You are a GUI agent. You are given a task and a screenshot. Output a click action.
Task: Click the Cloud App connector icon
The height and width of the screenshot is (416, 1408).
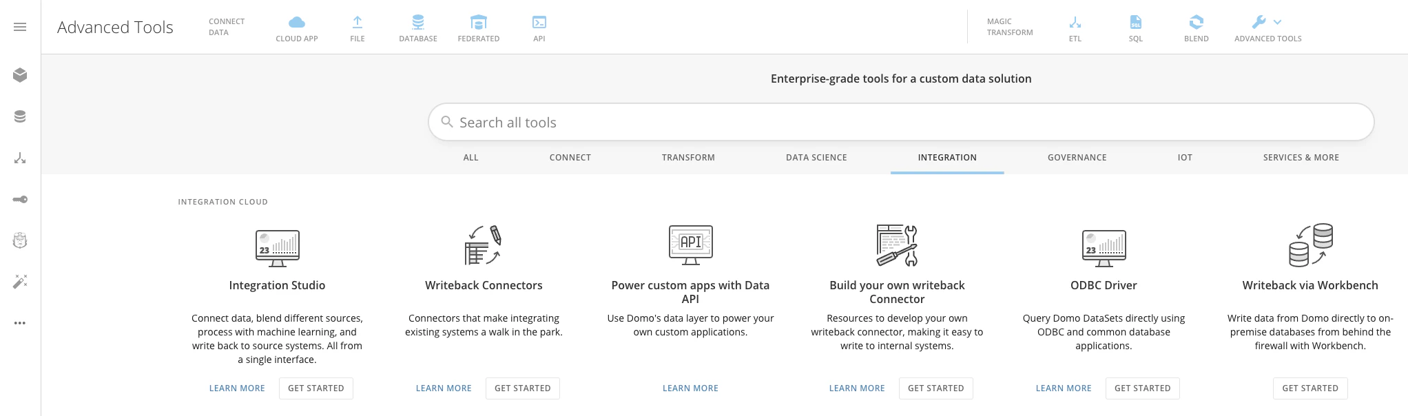[x=297, y=22]
